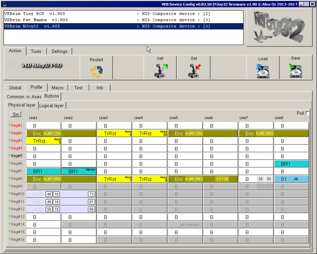Open the Settings tab
Image resolution: width=317 pixels, height=254 pixels.
coord(60,51)
